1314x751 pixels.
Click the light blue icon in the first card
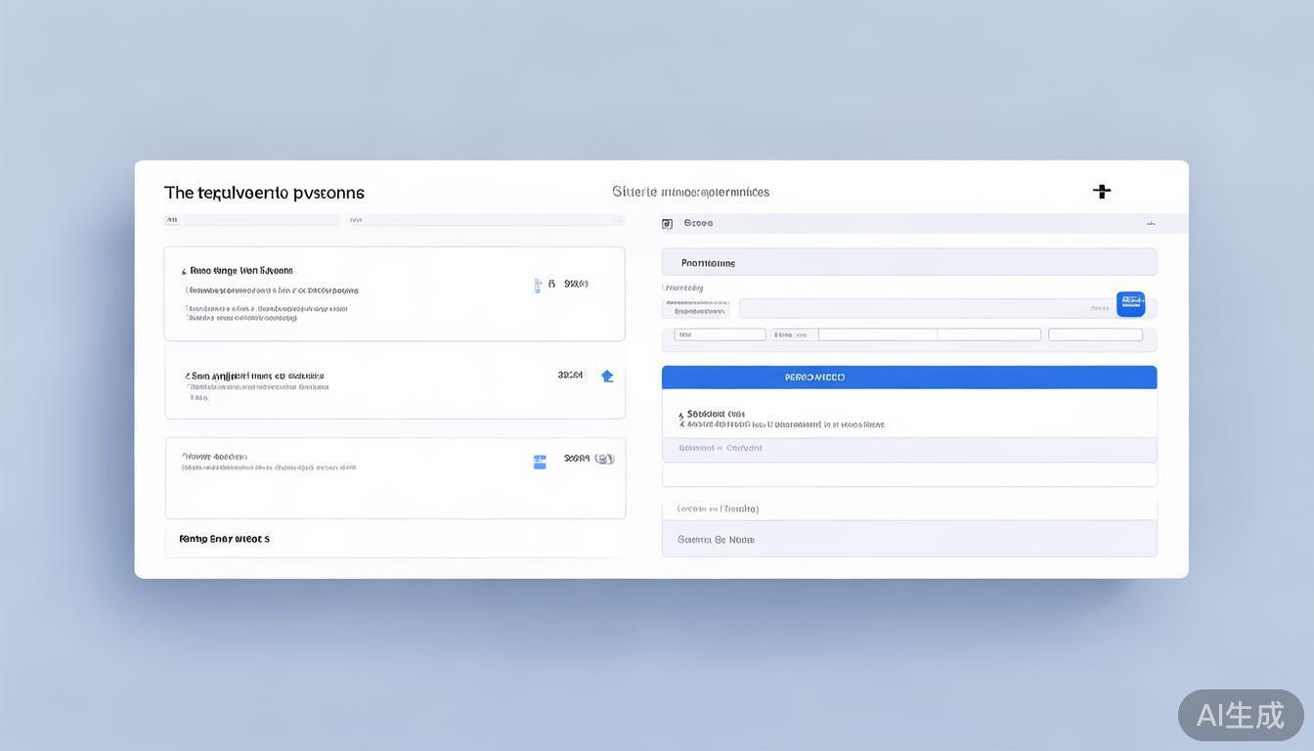pyautogui.click(x=538, y=286)
